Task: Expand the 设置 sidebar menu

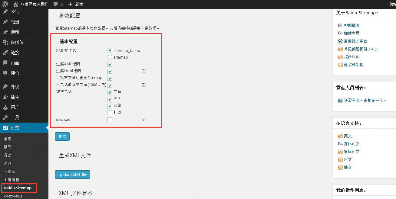Action: (14, 127)
